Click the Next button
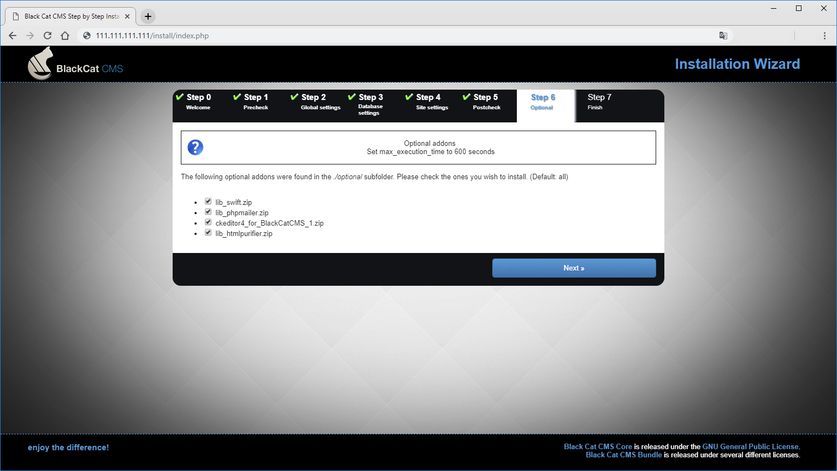The height and width of the screenshot is (471, 837). (x=574, y=268)
